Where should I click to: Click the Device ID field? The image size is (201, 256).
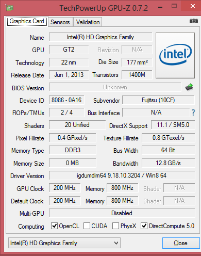click(66, 100)
